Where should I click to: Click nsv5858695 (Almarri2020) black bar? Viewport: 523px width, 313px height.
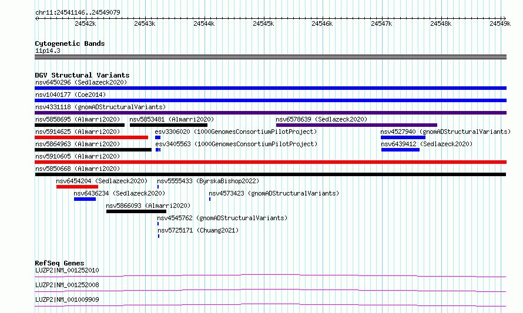tap(80, 125)
